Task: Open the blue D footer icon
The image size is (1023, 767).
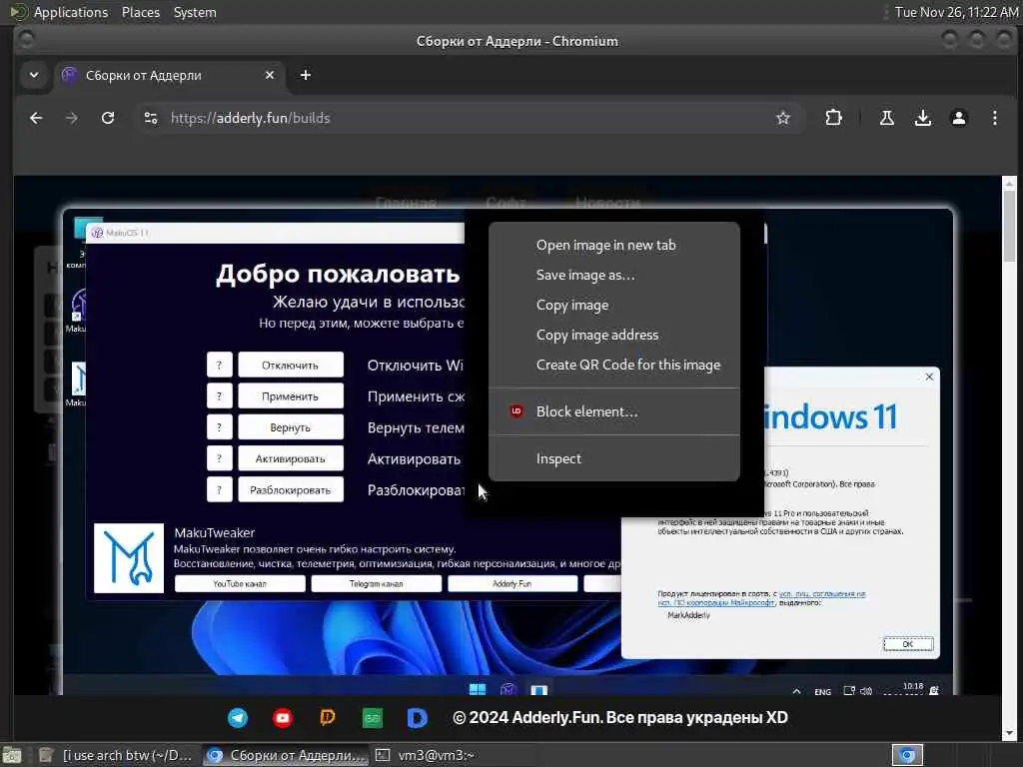Action: 417,717
